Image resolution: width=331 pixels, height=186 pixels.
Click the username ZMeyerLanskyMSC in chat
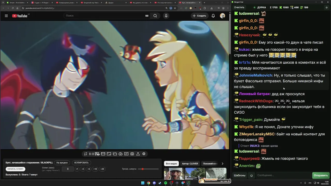point(257,134)
